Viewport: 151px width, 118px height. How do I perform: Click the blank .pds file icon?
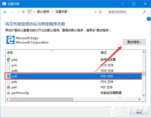[x=8, y=82]
